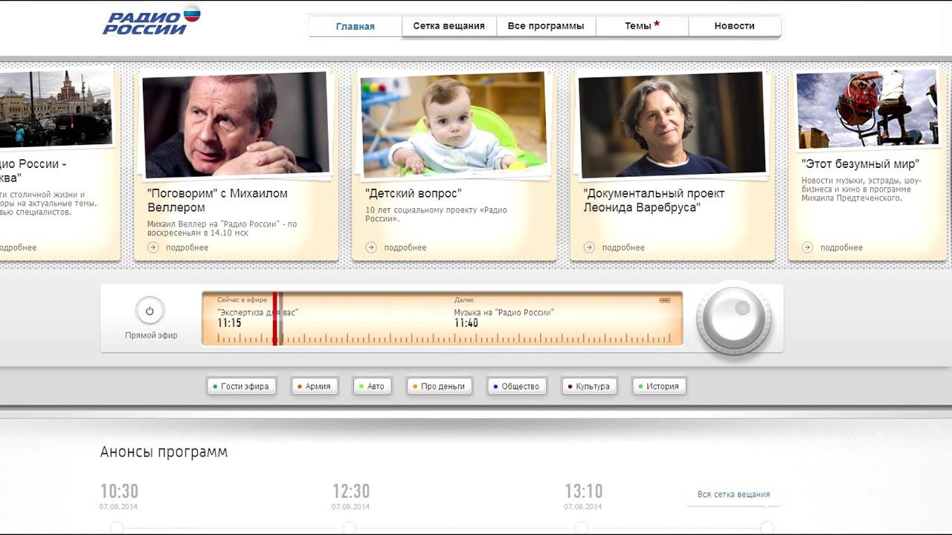
Task: Open the Сетка вещания tab
Action: tap(448, 26)
